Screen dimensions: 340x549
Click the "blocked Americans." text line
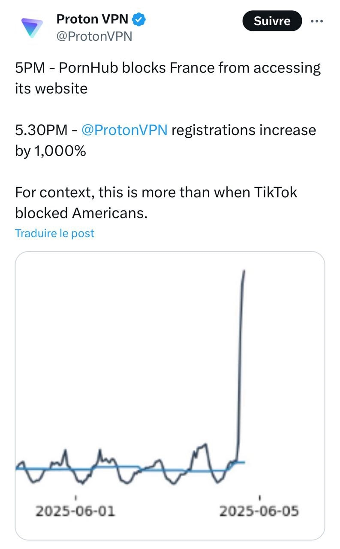[81, 213]
